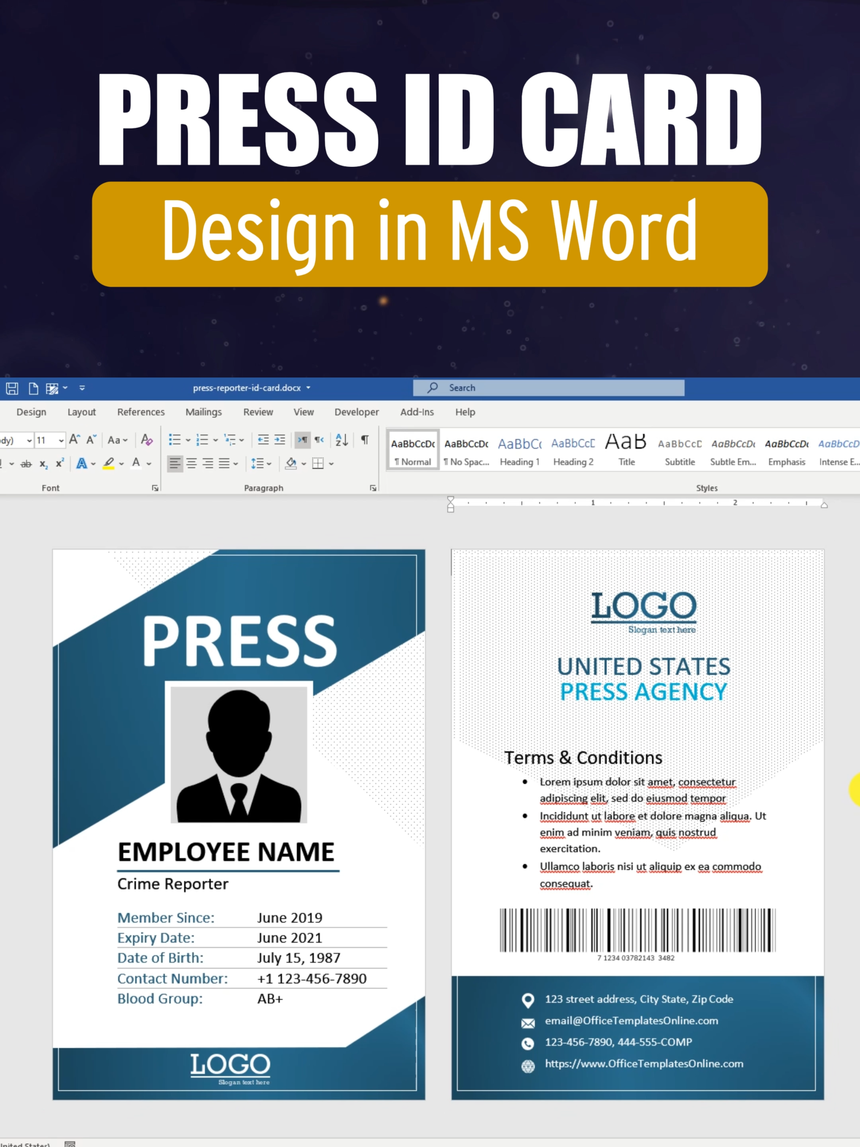The height and width of the screenshot is (1147, 860).
Task: Apply yellow text highlight color
Action: 108,463
